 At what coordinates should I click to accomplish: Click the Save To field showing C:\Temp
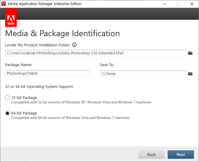pyautogui.click(x=143, y=74)
